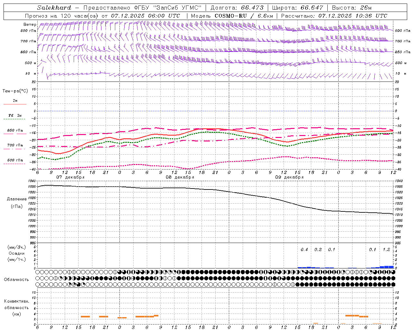The height and width of the screenshot is (330, 412).
Task: Click the Ветер label of the wind panel
Action: [x=30, y=24]
